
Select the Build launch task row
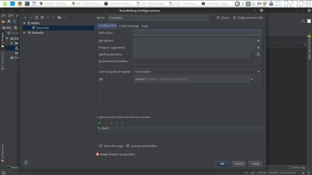[180, 128]
